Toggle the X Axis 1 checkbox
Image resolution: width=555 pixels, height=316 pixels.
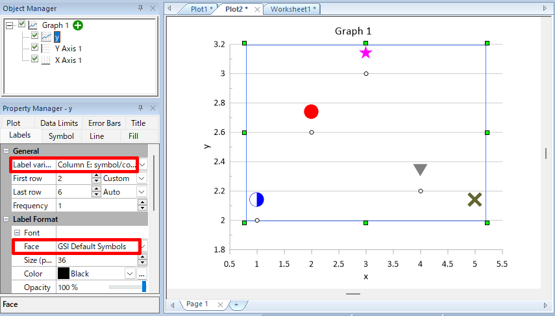(x=35, y=60)
